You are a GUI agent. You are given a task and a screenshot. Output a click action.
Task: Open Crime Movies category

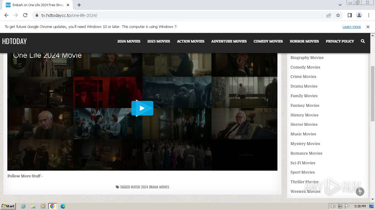coord(303,76)
